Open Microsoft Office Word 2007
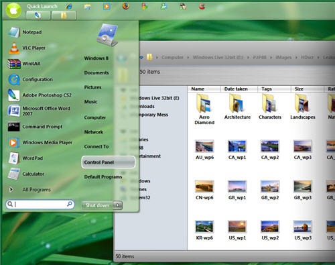 coord(39,111)
